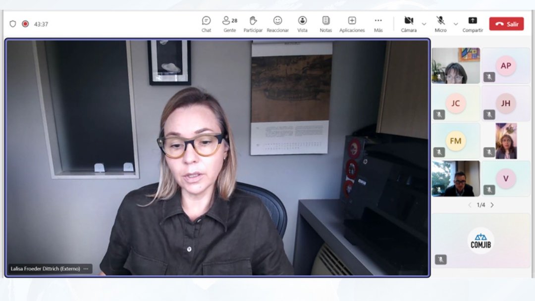The width and height of the screenshot is (535, 301).
Task: Select the JH participant tile
Action: pos(506,103)
